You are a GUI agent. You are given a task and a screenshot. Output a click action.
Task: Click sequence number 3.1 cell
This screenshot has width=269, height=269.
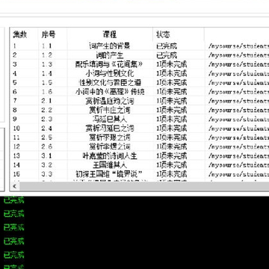[x=47, y=155]
